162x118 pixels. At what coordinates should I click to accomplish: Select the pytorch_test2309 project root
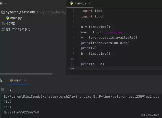pos(20,12)
